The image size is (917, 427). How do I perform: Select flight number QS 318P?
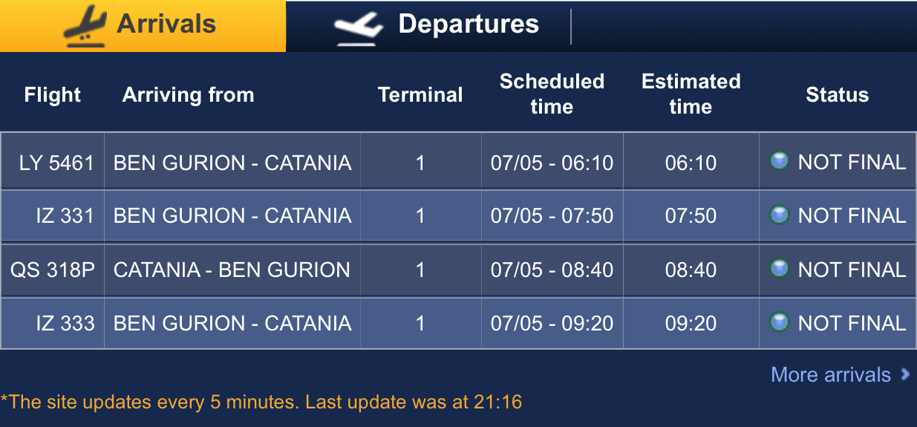53,270
